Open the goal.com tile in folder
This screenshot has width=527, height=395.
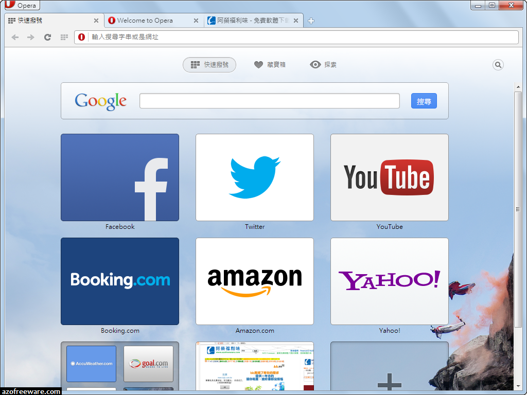click(149, 364)
